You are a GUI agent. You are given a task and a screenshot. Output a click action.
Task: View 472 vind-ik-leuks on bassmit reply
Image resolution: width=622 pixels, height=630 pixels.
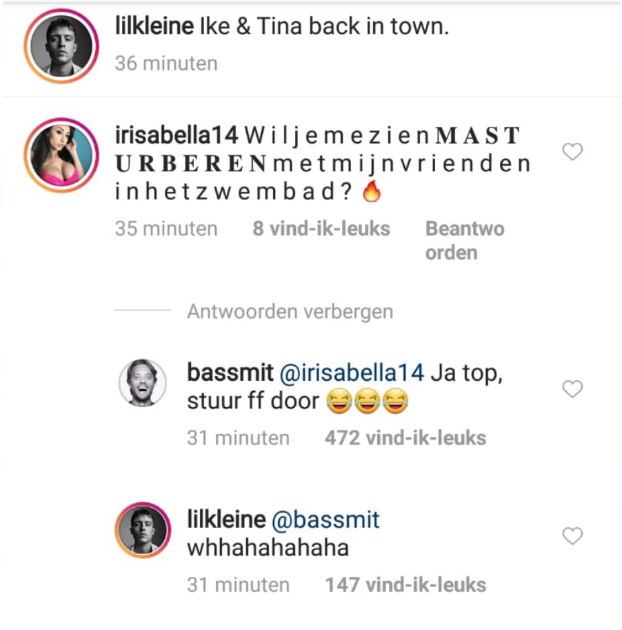[x=405, y=438]
